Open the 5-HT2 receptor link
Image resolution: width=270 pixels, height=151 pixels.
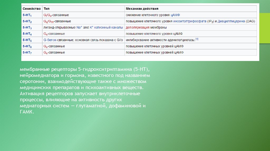click(x=27, y=21)
